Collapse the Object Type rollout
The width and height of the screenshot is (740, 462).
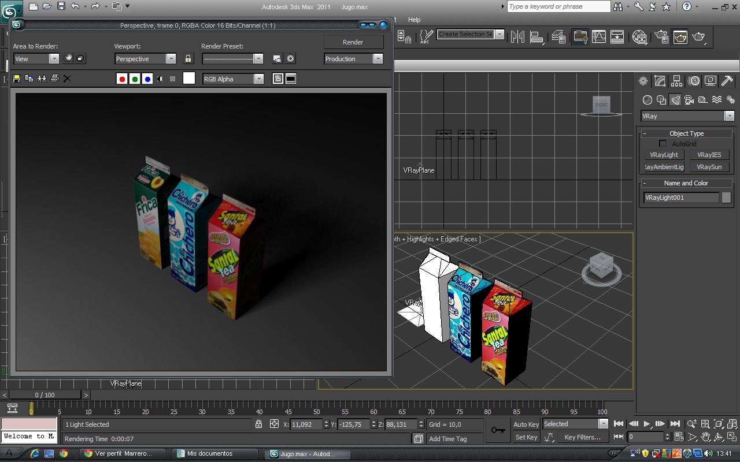pos(687,133)
